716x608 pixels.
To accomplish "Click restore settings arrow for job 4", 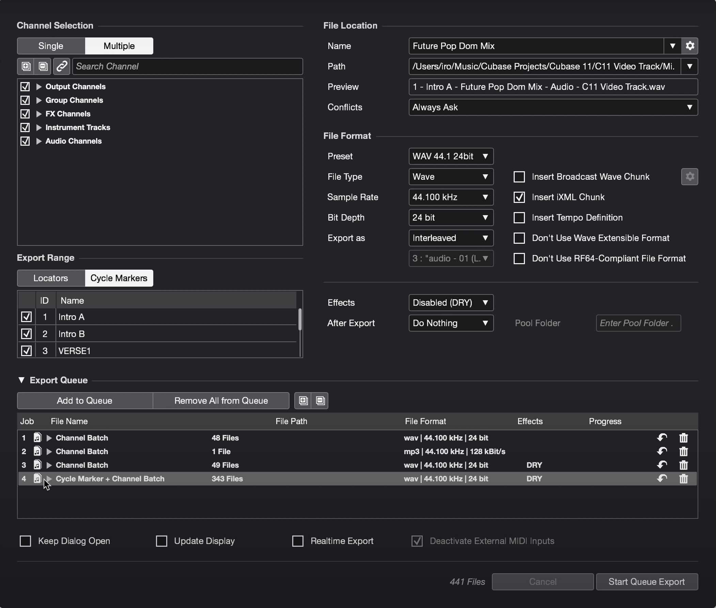I will pyautogui.click(x=662, y=478).
